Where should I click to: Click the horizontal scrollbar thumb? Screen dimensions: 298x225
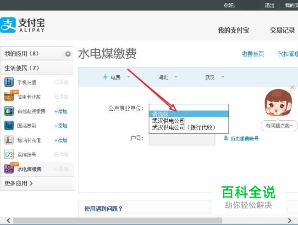tap(117, 220)
